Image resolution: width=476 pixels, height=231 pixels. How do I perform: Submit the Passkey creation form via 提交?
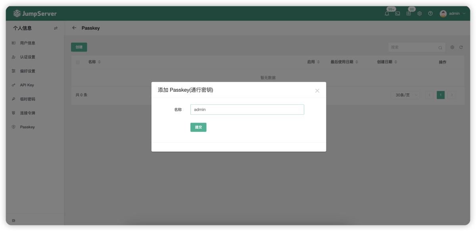(x=198, y=127)
